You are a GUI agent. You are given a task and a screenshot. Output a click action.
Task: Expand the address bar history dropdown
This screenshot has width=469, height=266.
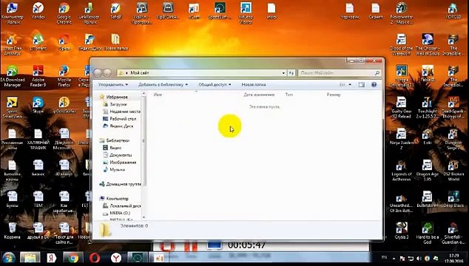283,72
